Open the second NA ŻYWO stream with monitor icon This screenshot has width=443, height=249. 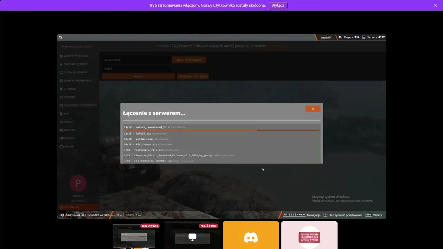click(192, 235)
